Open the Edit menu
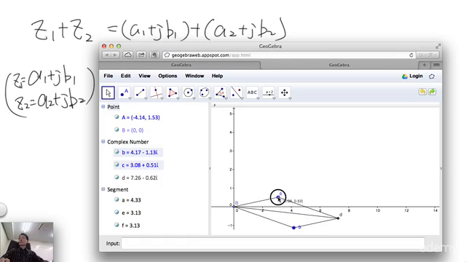The height and width of the screenshot is (262, 466). coord(125,76)
